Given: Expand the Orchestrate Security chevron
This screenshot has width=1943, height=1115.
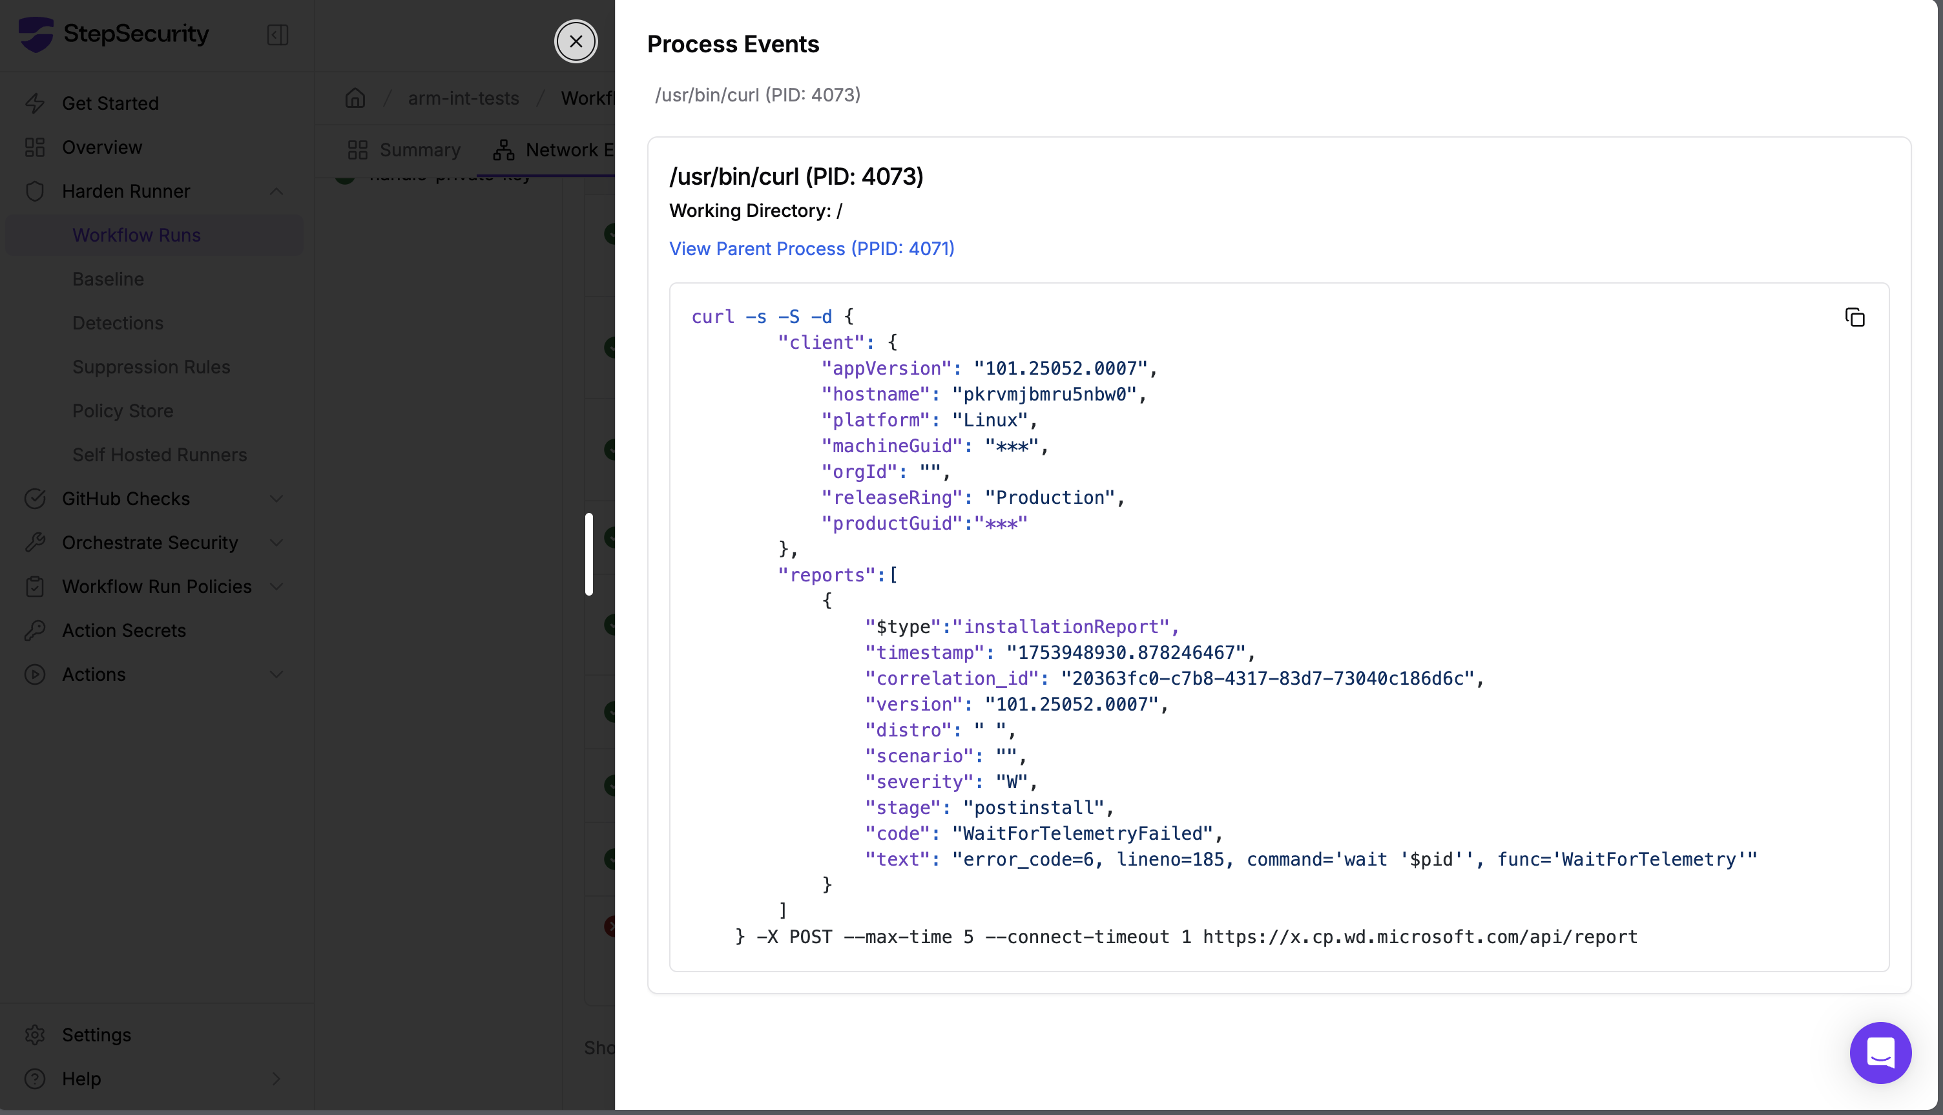Looking at the screenshot, I should click(276, 542).
